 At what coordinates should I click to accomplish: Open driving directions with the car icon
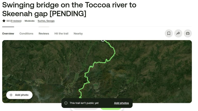point(188,33)
